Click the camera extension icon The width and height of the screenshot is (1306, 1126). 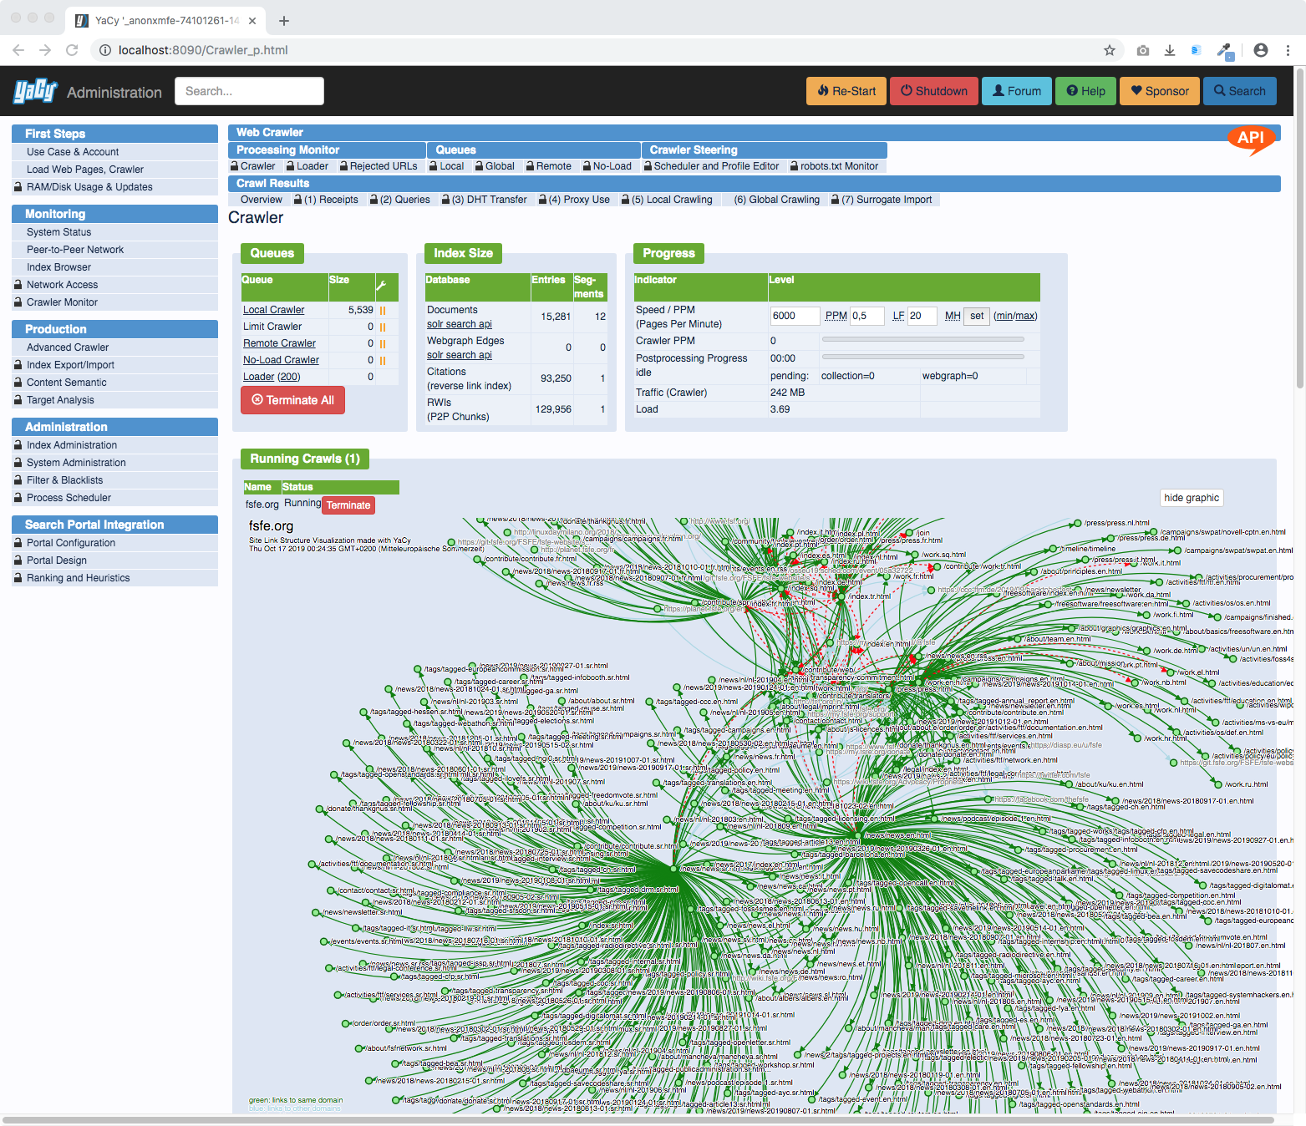1143,50
